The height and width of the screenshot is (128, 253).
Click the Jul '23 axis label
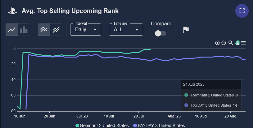(x=82, y=116)
